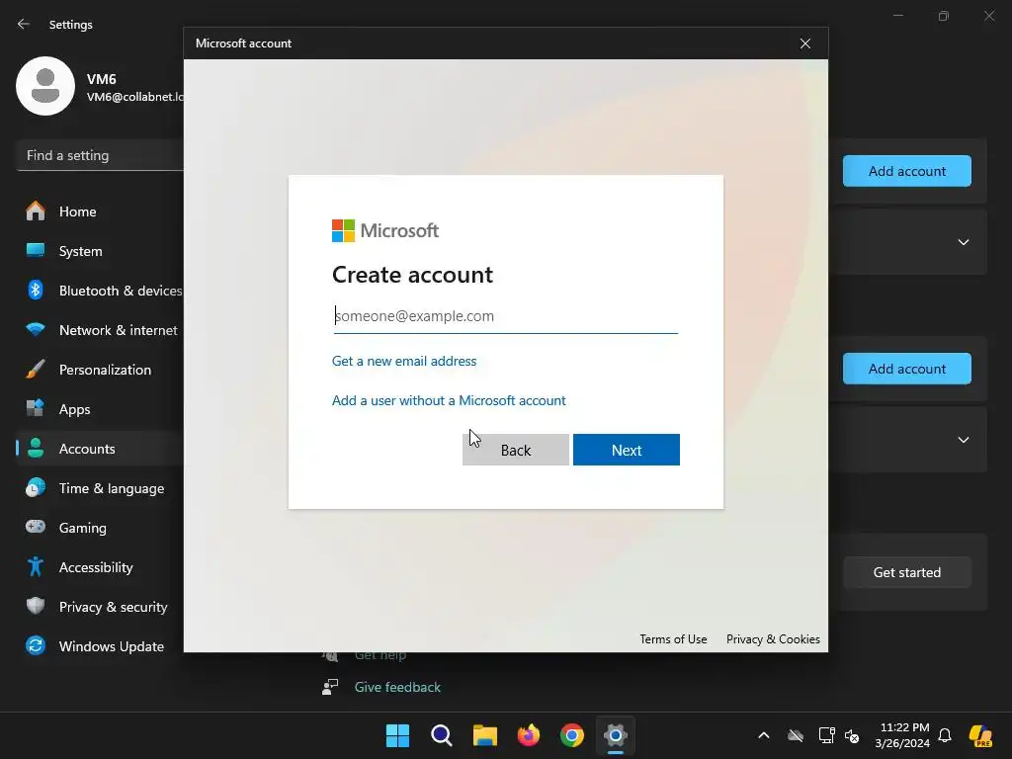Image resolution: width=1012 pixels, height=759 pixels.
Task: Click the System monitor icon
Action: coord(36,250)
